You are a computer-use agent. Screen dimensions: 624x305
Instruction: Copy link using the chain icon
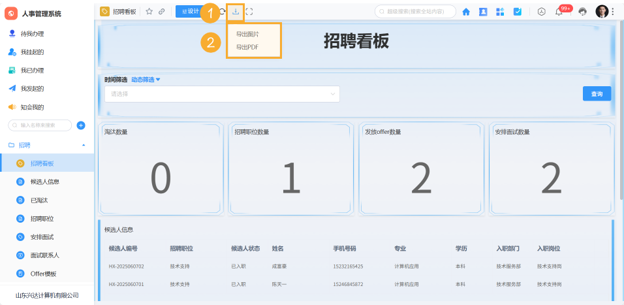click(162, 12)
